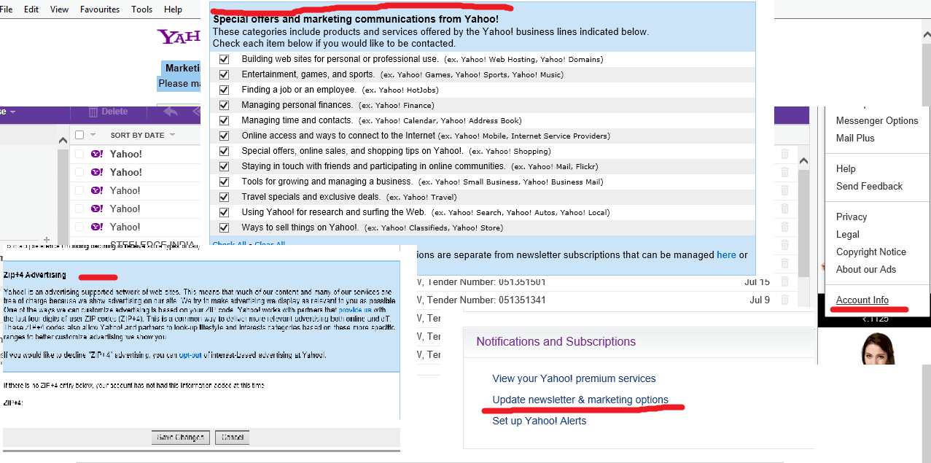
Task: Open the Edit menu
Action: coord(31,9)
